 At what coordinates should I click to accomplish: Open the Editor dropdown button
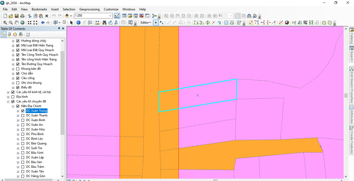pyautogui.click(x=146, y=23)
